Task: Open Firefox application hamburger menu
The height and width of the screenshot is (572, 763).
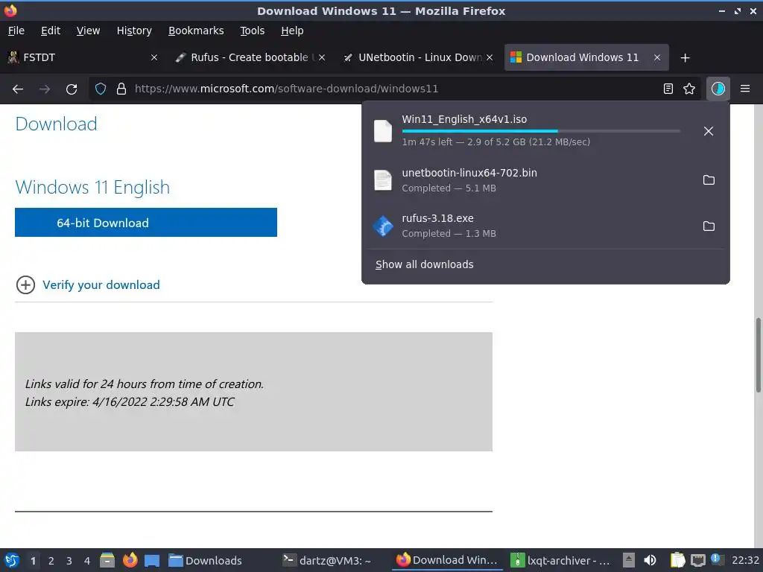Action: click(745, 89)
